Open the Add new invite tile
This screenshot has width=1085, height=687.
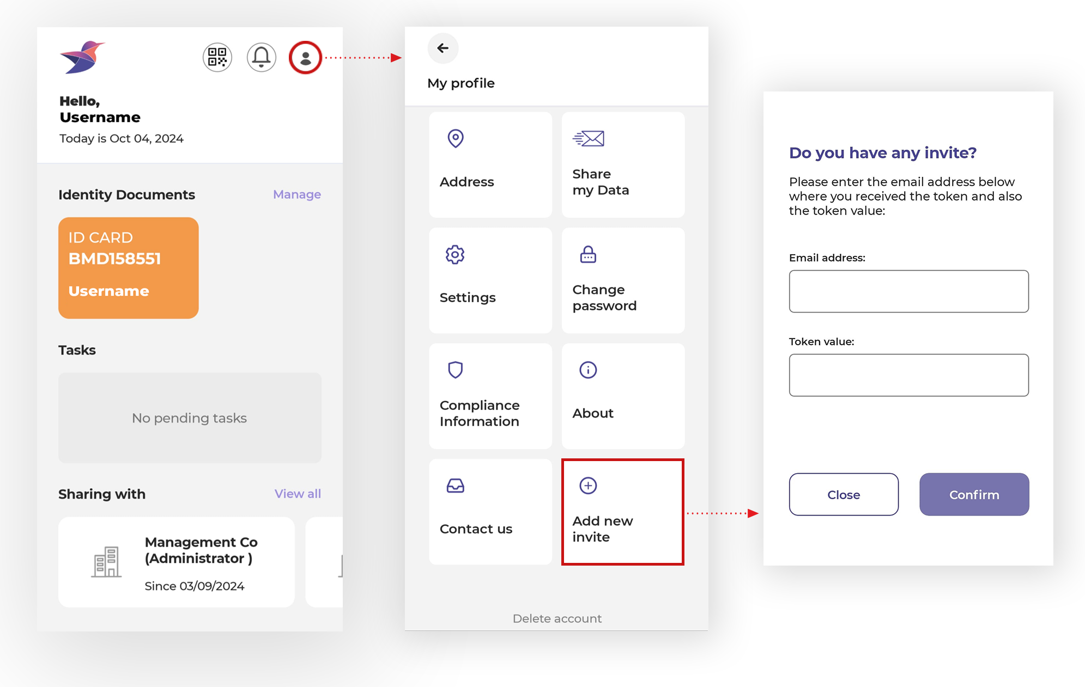[x=623, y=512]
